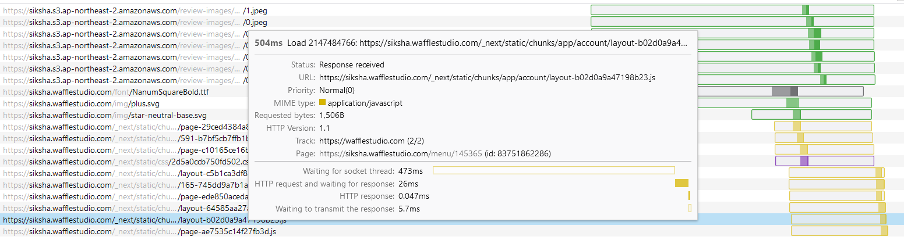This screenshot has height=240, width=904.
Task: Click the 'Waiting to transmit the response: 5.7ms' label
Action: 348,209
